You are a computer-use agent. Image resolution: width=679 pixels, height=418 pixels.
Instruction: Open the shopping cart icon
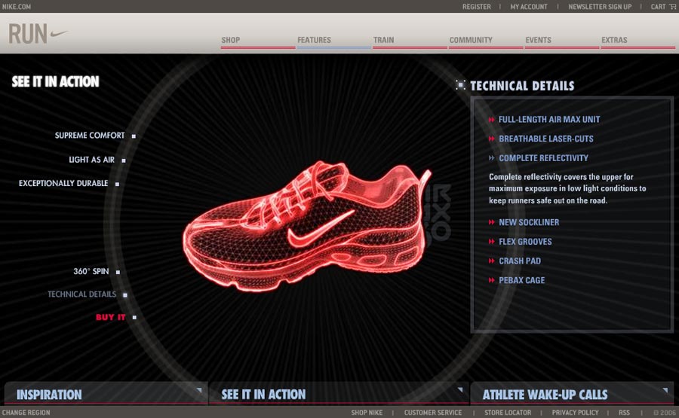(x=672, y=7)
